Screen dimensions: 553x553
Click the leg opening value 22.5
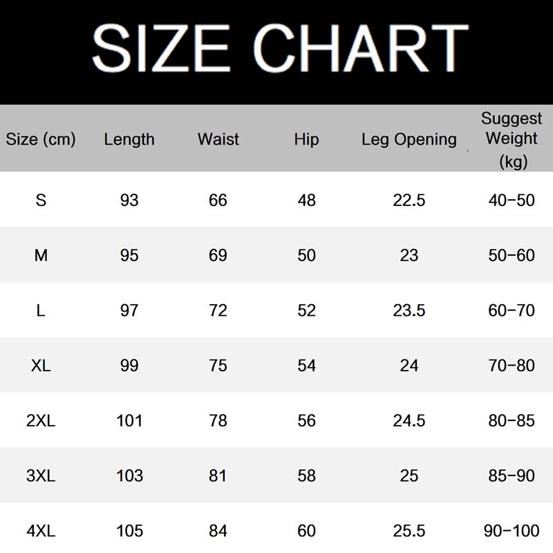click(x=409, y=200)
